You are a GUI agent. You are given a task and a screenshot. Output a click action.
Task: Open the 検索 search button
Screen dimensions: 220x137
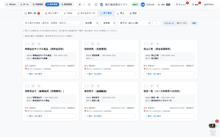pos(164,5)
